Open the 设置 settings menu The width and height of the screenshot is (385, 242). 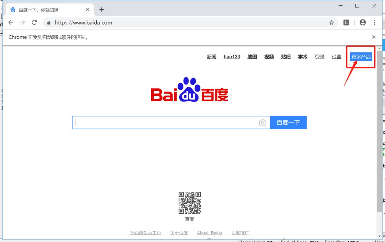(337, 57)
